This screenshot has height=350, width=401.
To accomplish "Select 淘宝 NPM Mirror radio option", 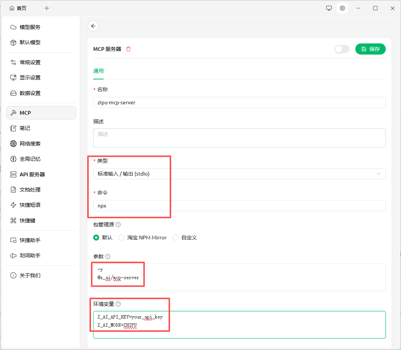I will coord(121,238).
